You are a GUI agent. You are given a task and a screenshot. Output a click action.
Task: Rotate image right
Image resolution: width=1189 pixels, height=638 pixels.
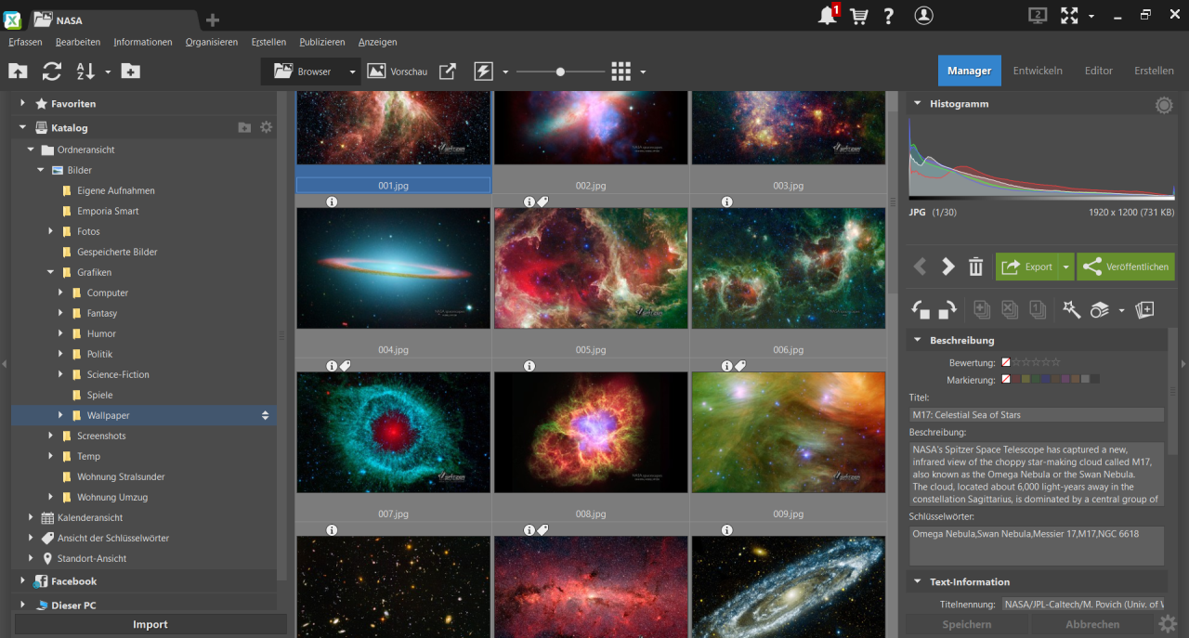pos(948,310)
